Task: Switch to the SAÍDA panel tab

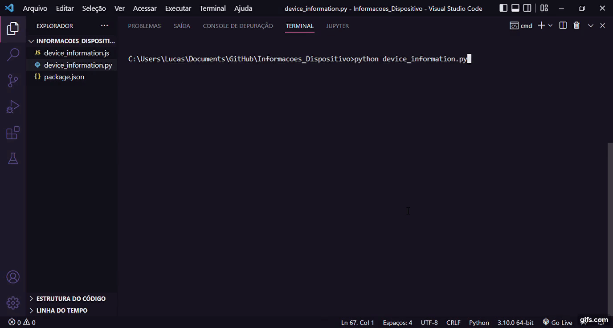Action: (x=182, y=26)
